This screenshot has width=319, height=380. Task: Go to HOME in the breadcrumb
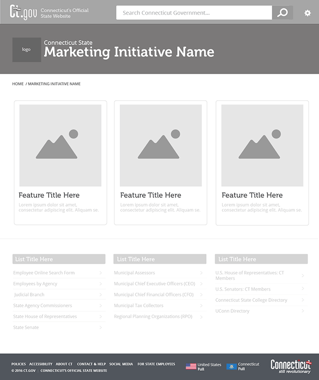(18, 84)
